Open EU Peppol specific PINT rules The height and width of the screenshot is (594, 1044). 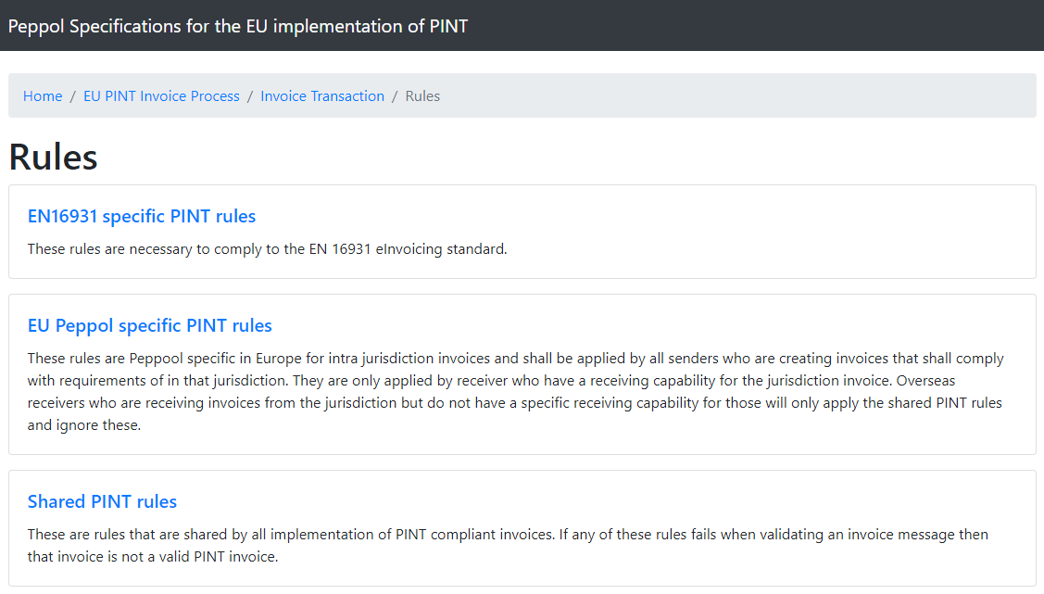[x=150, y=325]
